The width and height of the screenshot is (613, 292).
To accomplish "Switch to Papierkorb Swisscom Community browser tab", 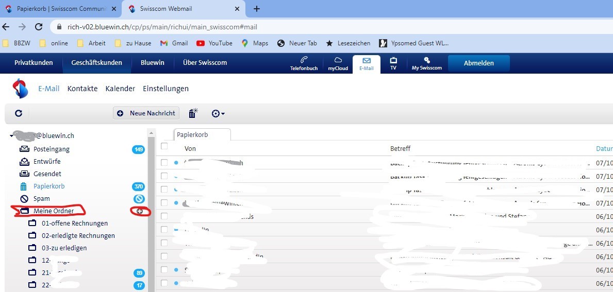I will click(x=61, y=9).
